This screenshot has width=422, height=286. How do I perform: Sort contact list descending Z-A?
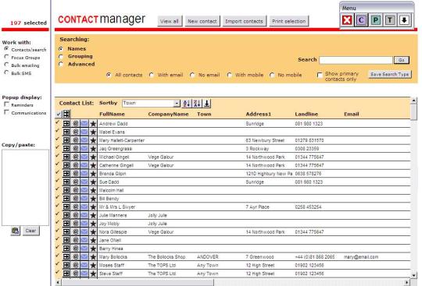197,104
